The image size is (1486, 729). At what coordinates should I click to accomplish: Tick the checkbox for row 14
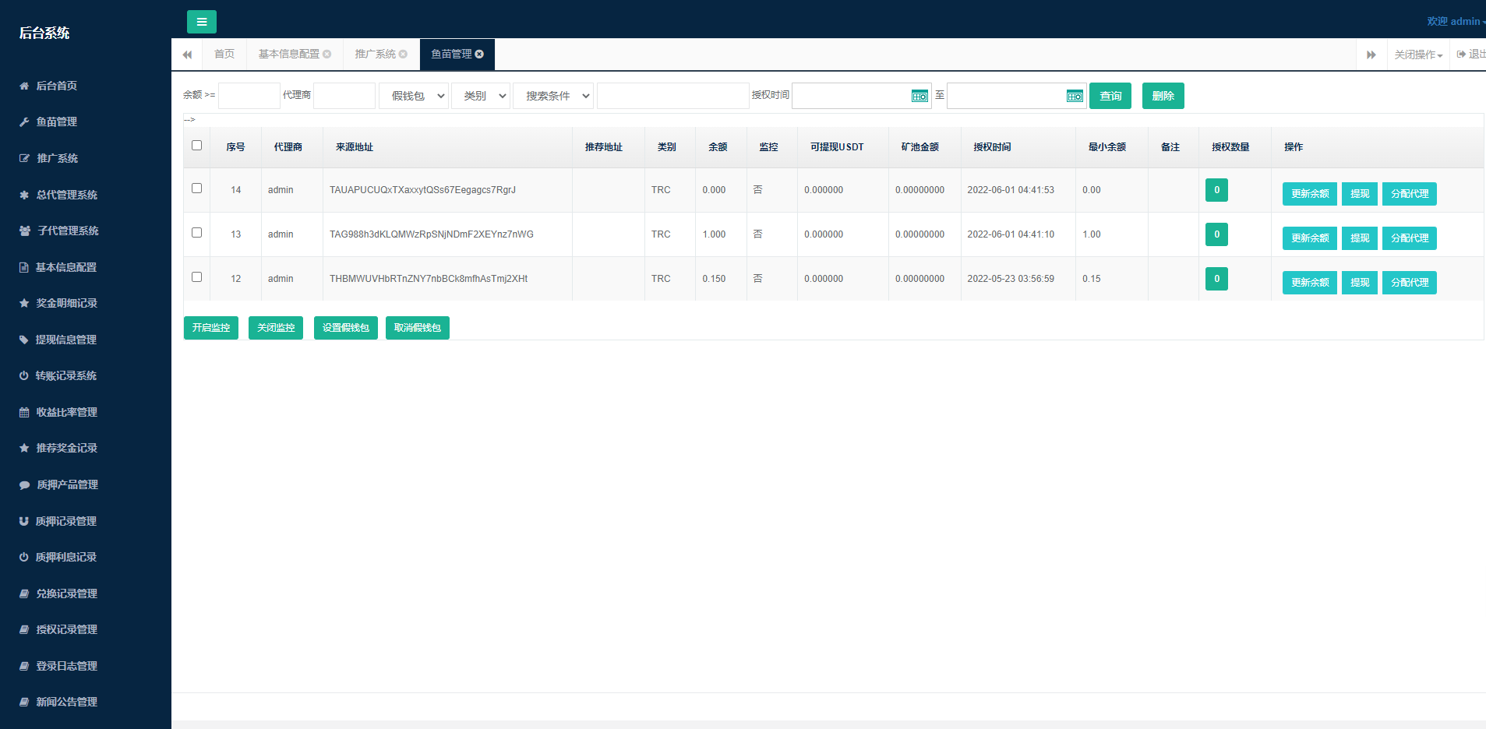coord(196,188)
